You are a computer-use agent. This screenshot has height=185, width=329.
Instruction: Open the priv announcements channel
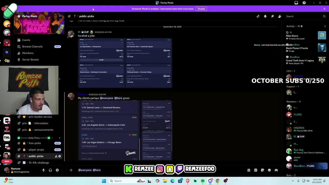click(39, 130)
